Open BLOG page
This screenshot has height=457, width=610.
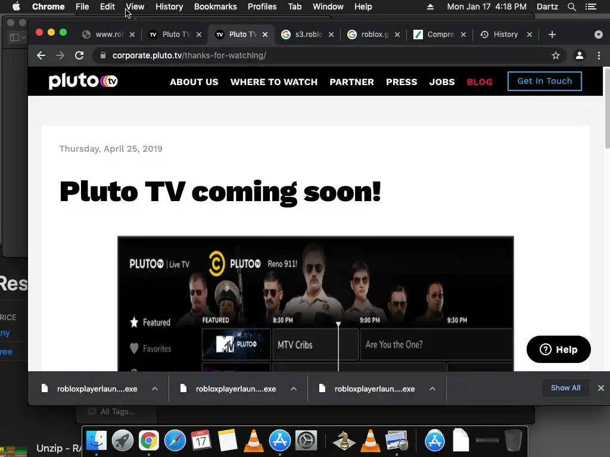click(x=480, y=82)
